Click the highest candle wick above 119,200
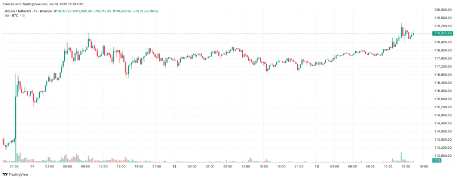The height and width of the screenshot is (179, 457). 401,25
